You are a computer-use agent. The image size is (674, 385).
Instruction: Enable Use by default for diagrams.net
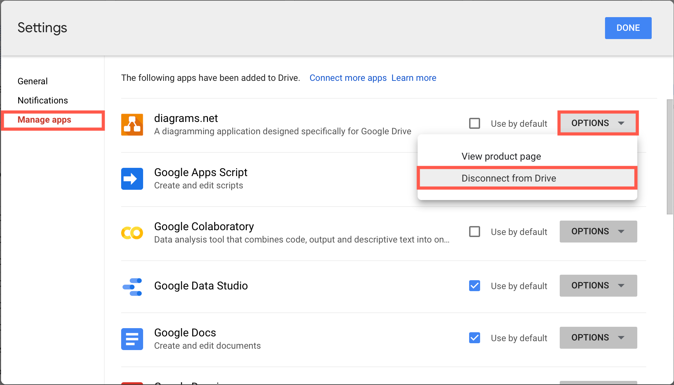tap(474, 123)
